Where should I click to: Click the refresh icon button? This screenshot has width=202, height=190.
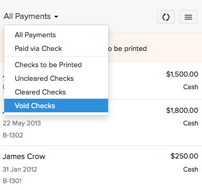pyautogui.click(x=166, y=17)
